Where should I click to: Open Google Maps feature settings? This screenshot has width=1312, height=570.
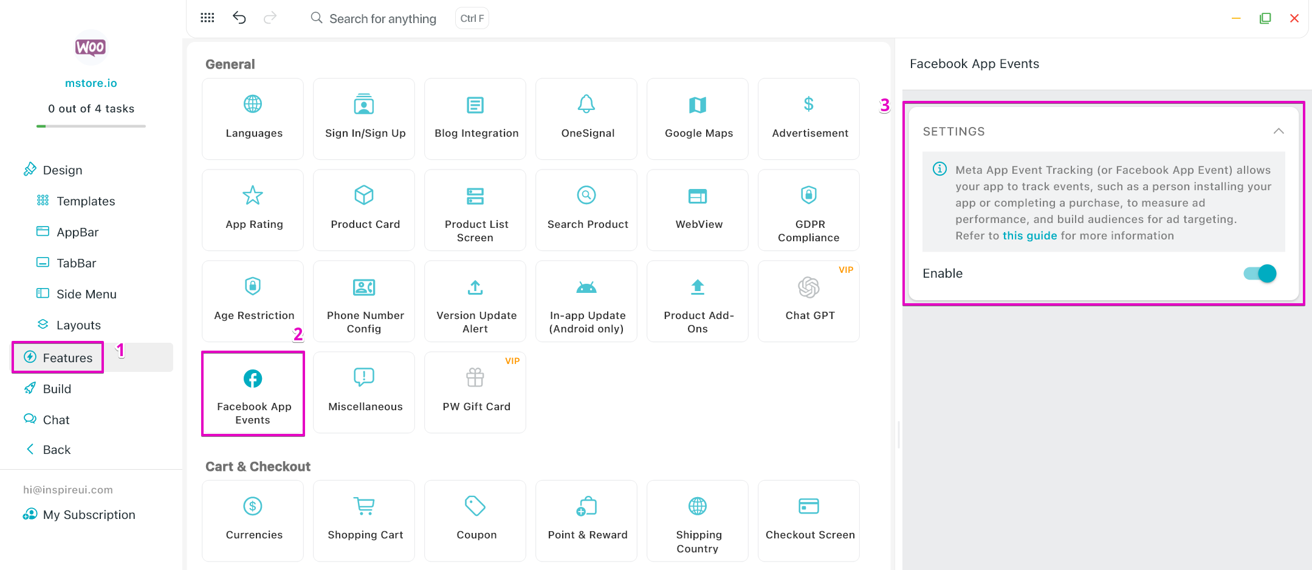coord(698,119)
